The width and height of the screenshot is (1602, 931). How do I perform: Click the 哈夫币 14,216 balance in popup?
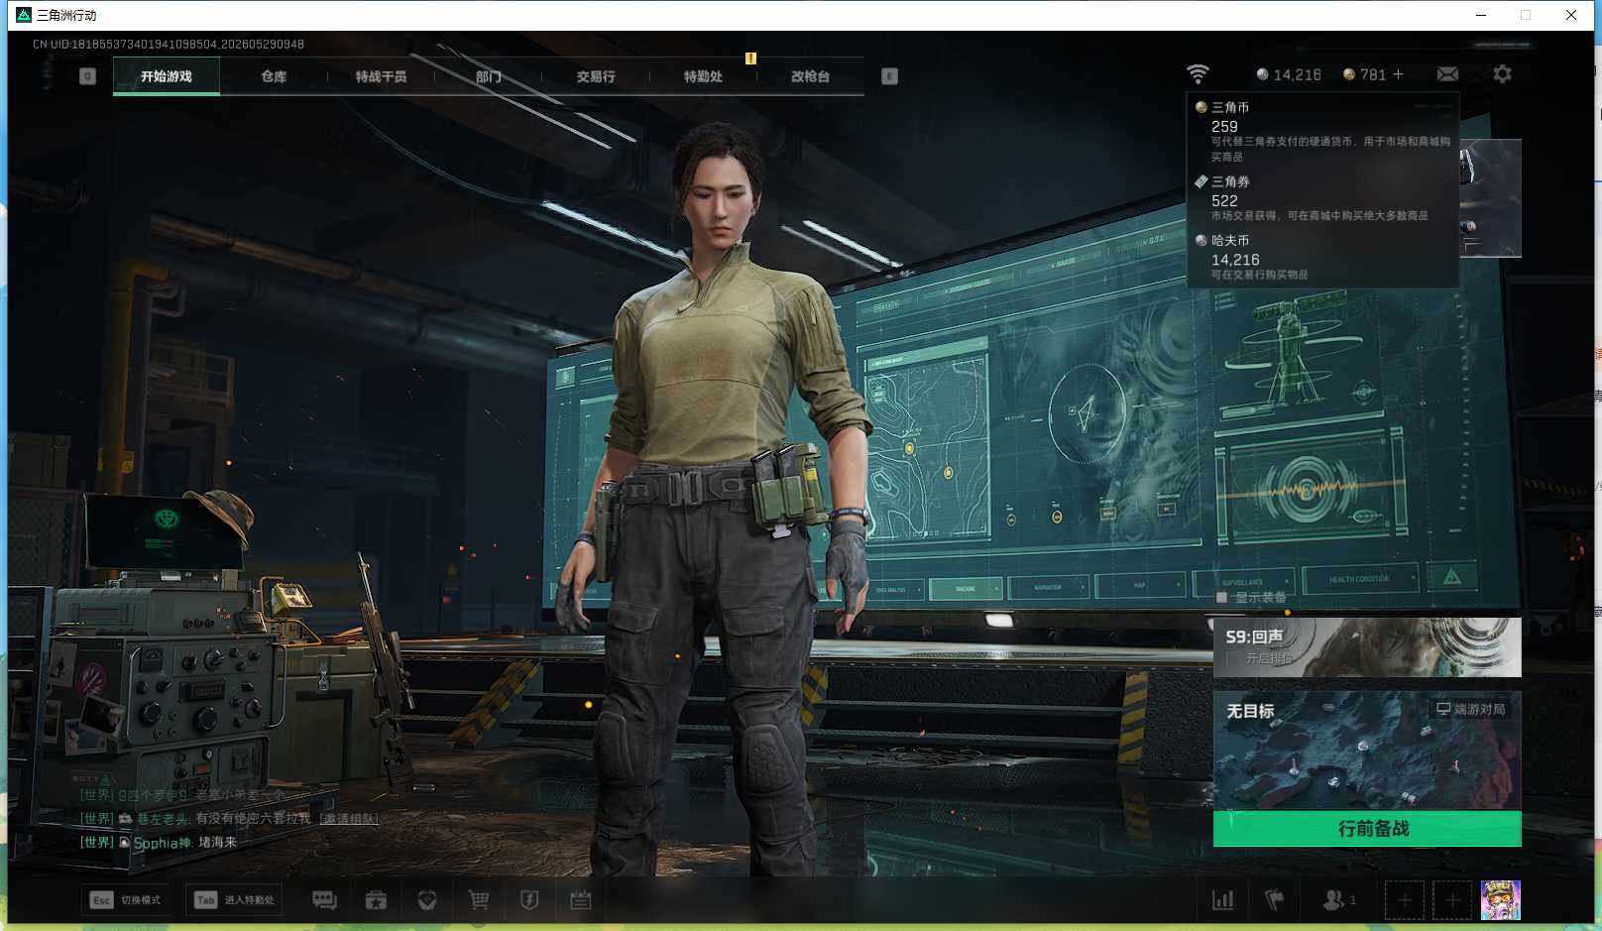(1235, 260)
